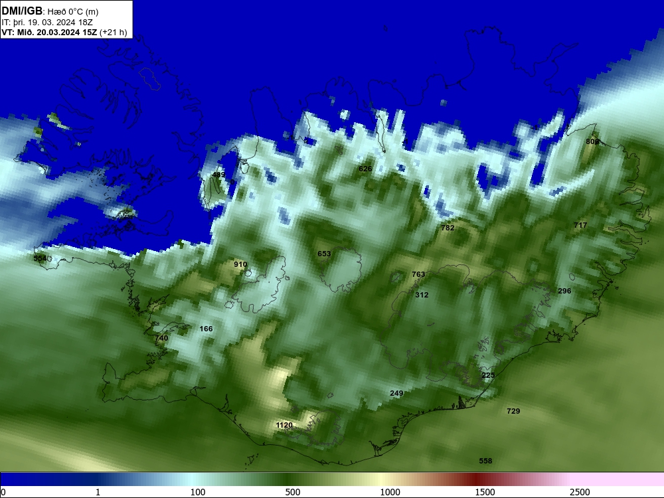
Task: Click the map value 489
Action: [218, 175]
